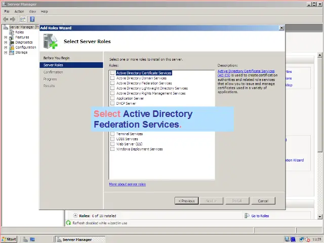Click the green refresh icon in status line

pyautogui.click(x=68, y=223)
